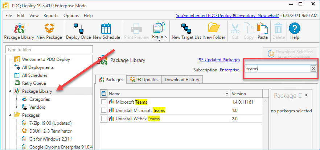This screenshot has width=320, height=150.
Task: Click version 1.4.0.11161 cell
Action: pyautogui.click(x=242, y=102)
